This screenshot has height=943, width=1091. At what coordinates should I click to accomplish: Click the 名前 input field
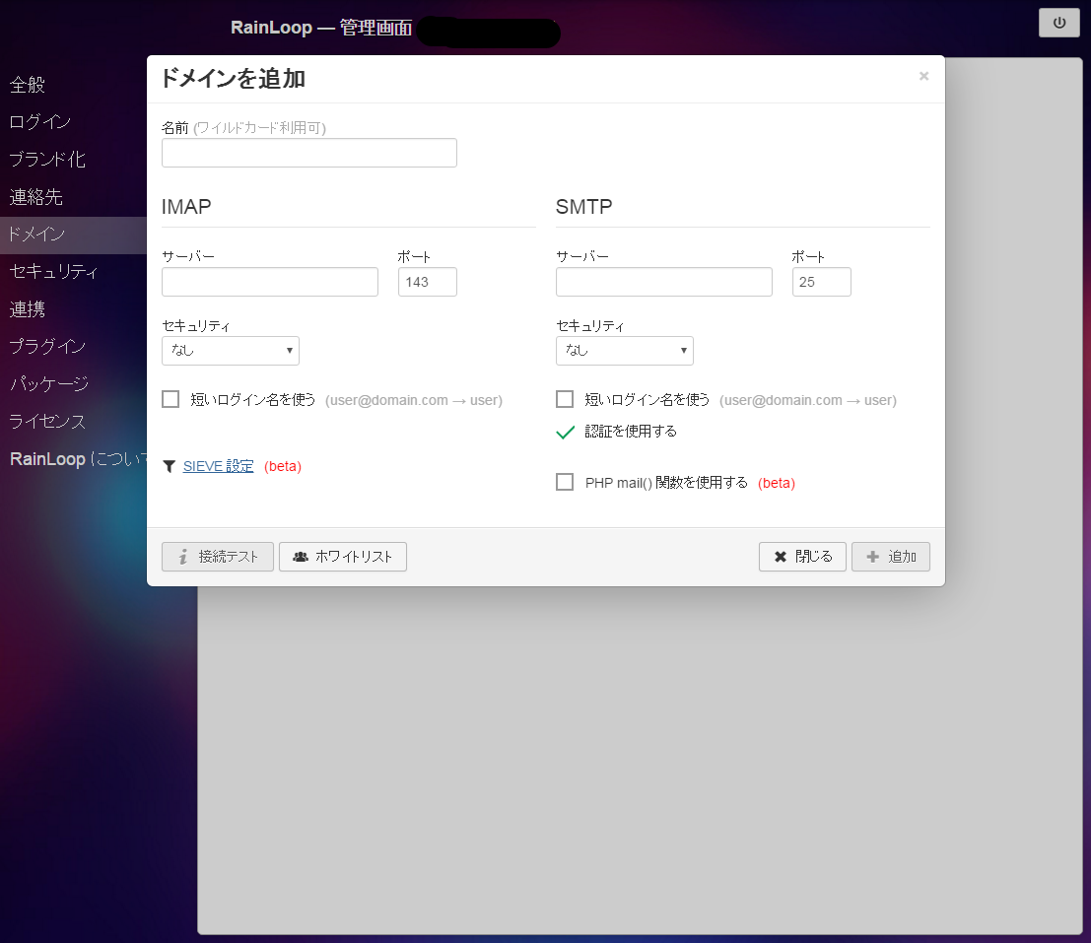(x=308, y=153)
